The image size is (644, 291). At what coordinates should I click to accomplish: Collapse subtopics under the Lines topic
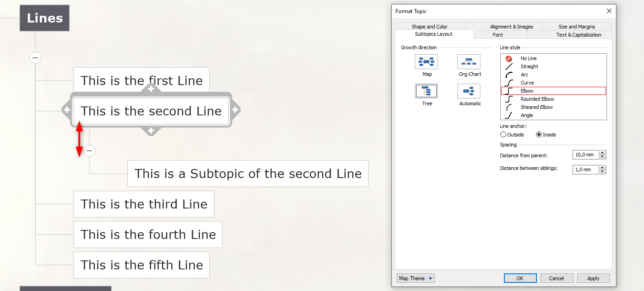[x=35, y=58]
